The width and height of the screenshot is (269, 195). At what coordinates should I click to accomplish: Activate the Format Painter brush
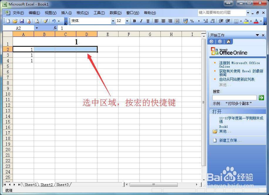45,21
